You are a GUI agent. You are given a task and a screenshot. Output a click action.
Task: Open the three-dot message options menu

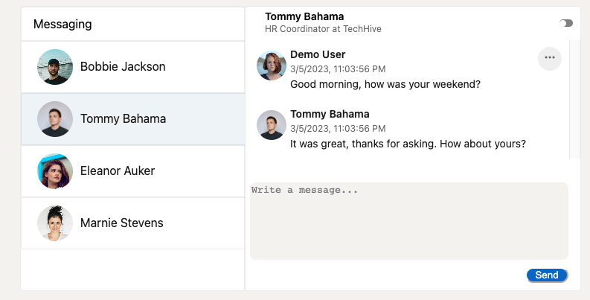pos(550,58)
